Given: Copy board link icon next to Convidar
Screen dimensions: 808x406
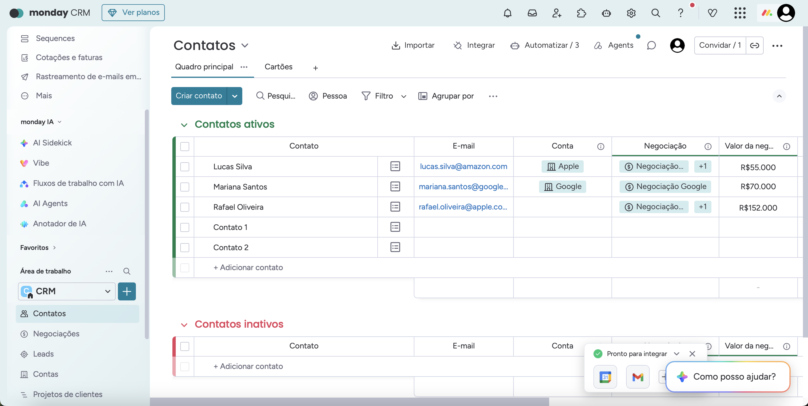Looking at the screenshot, I should (x=754, y=45).
